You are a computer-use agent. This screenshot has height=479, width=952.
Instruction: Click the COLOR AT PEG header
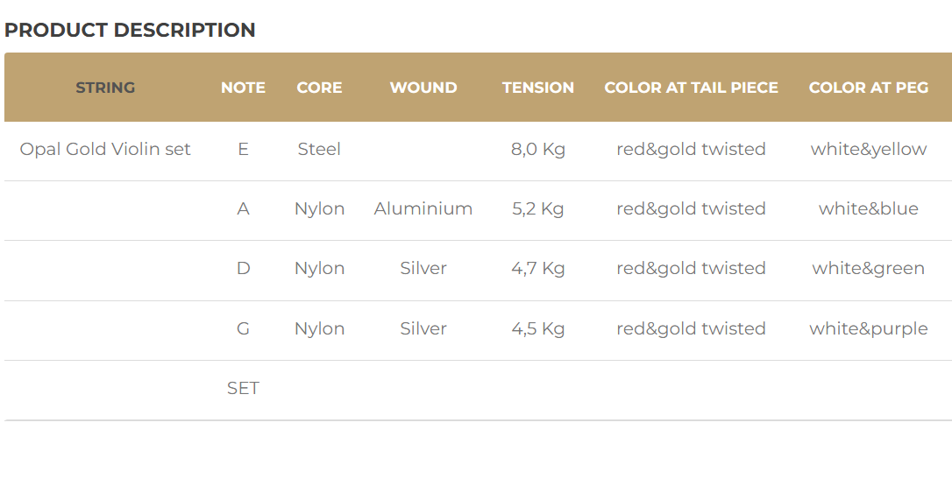point(869,88)
